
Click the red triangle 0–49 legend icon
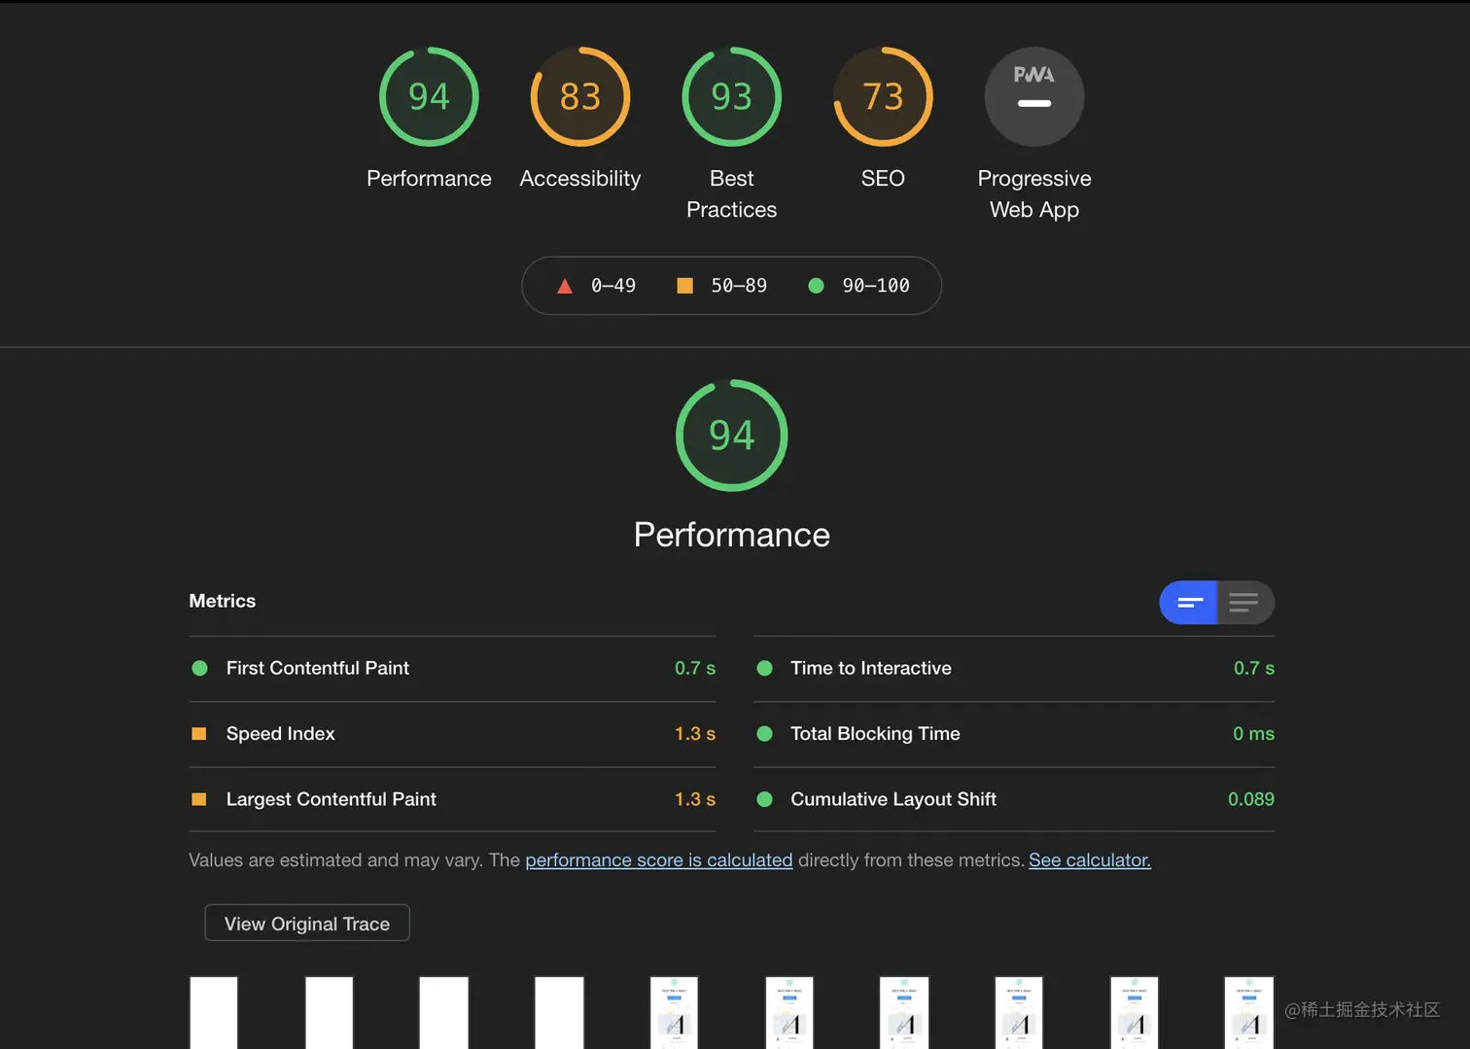point(565,286)
